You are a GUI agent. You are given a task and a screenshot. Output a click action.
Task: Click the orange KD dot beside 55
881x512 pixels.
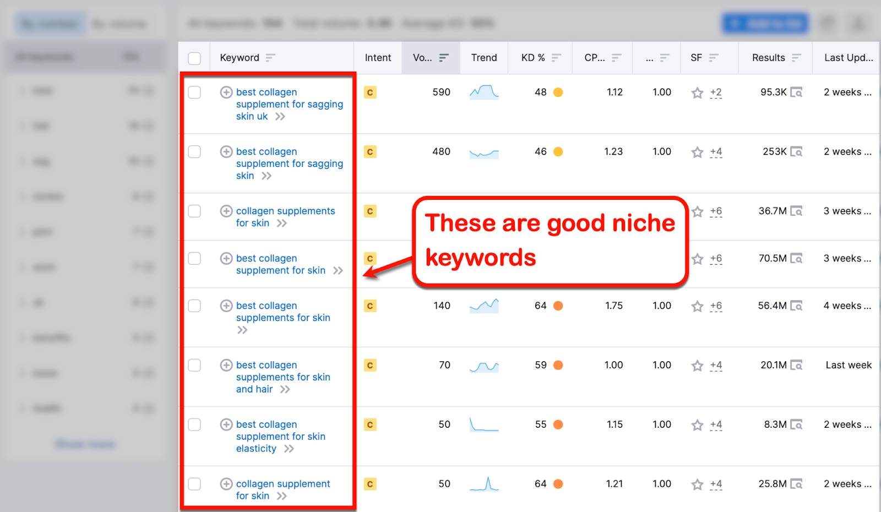tap(558, 425)
